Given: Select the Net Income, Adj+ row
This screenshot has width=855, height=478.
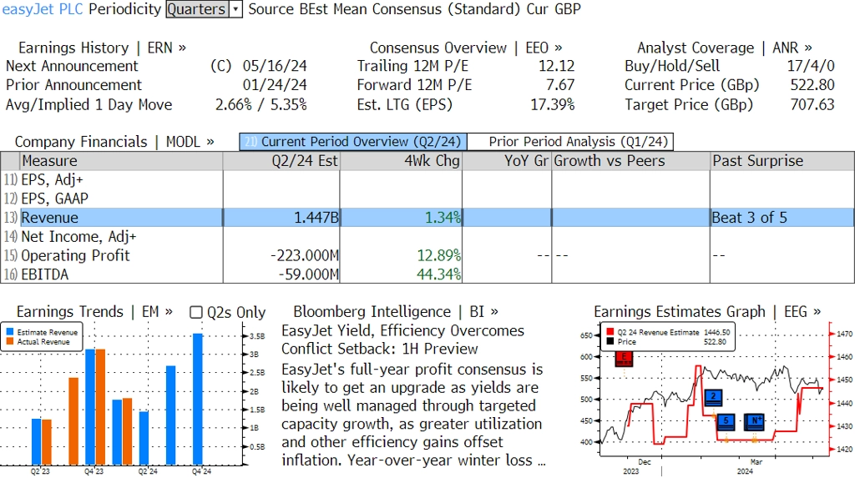Looking at the screenshot, I should [x=427, y=237].
